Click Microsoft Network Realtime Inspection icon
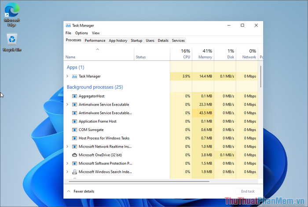 pyautogui.click(x=74, y=147)
